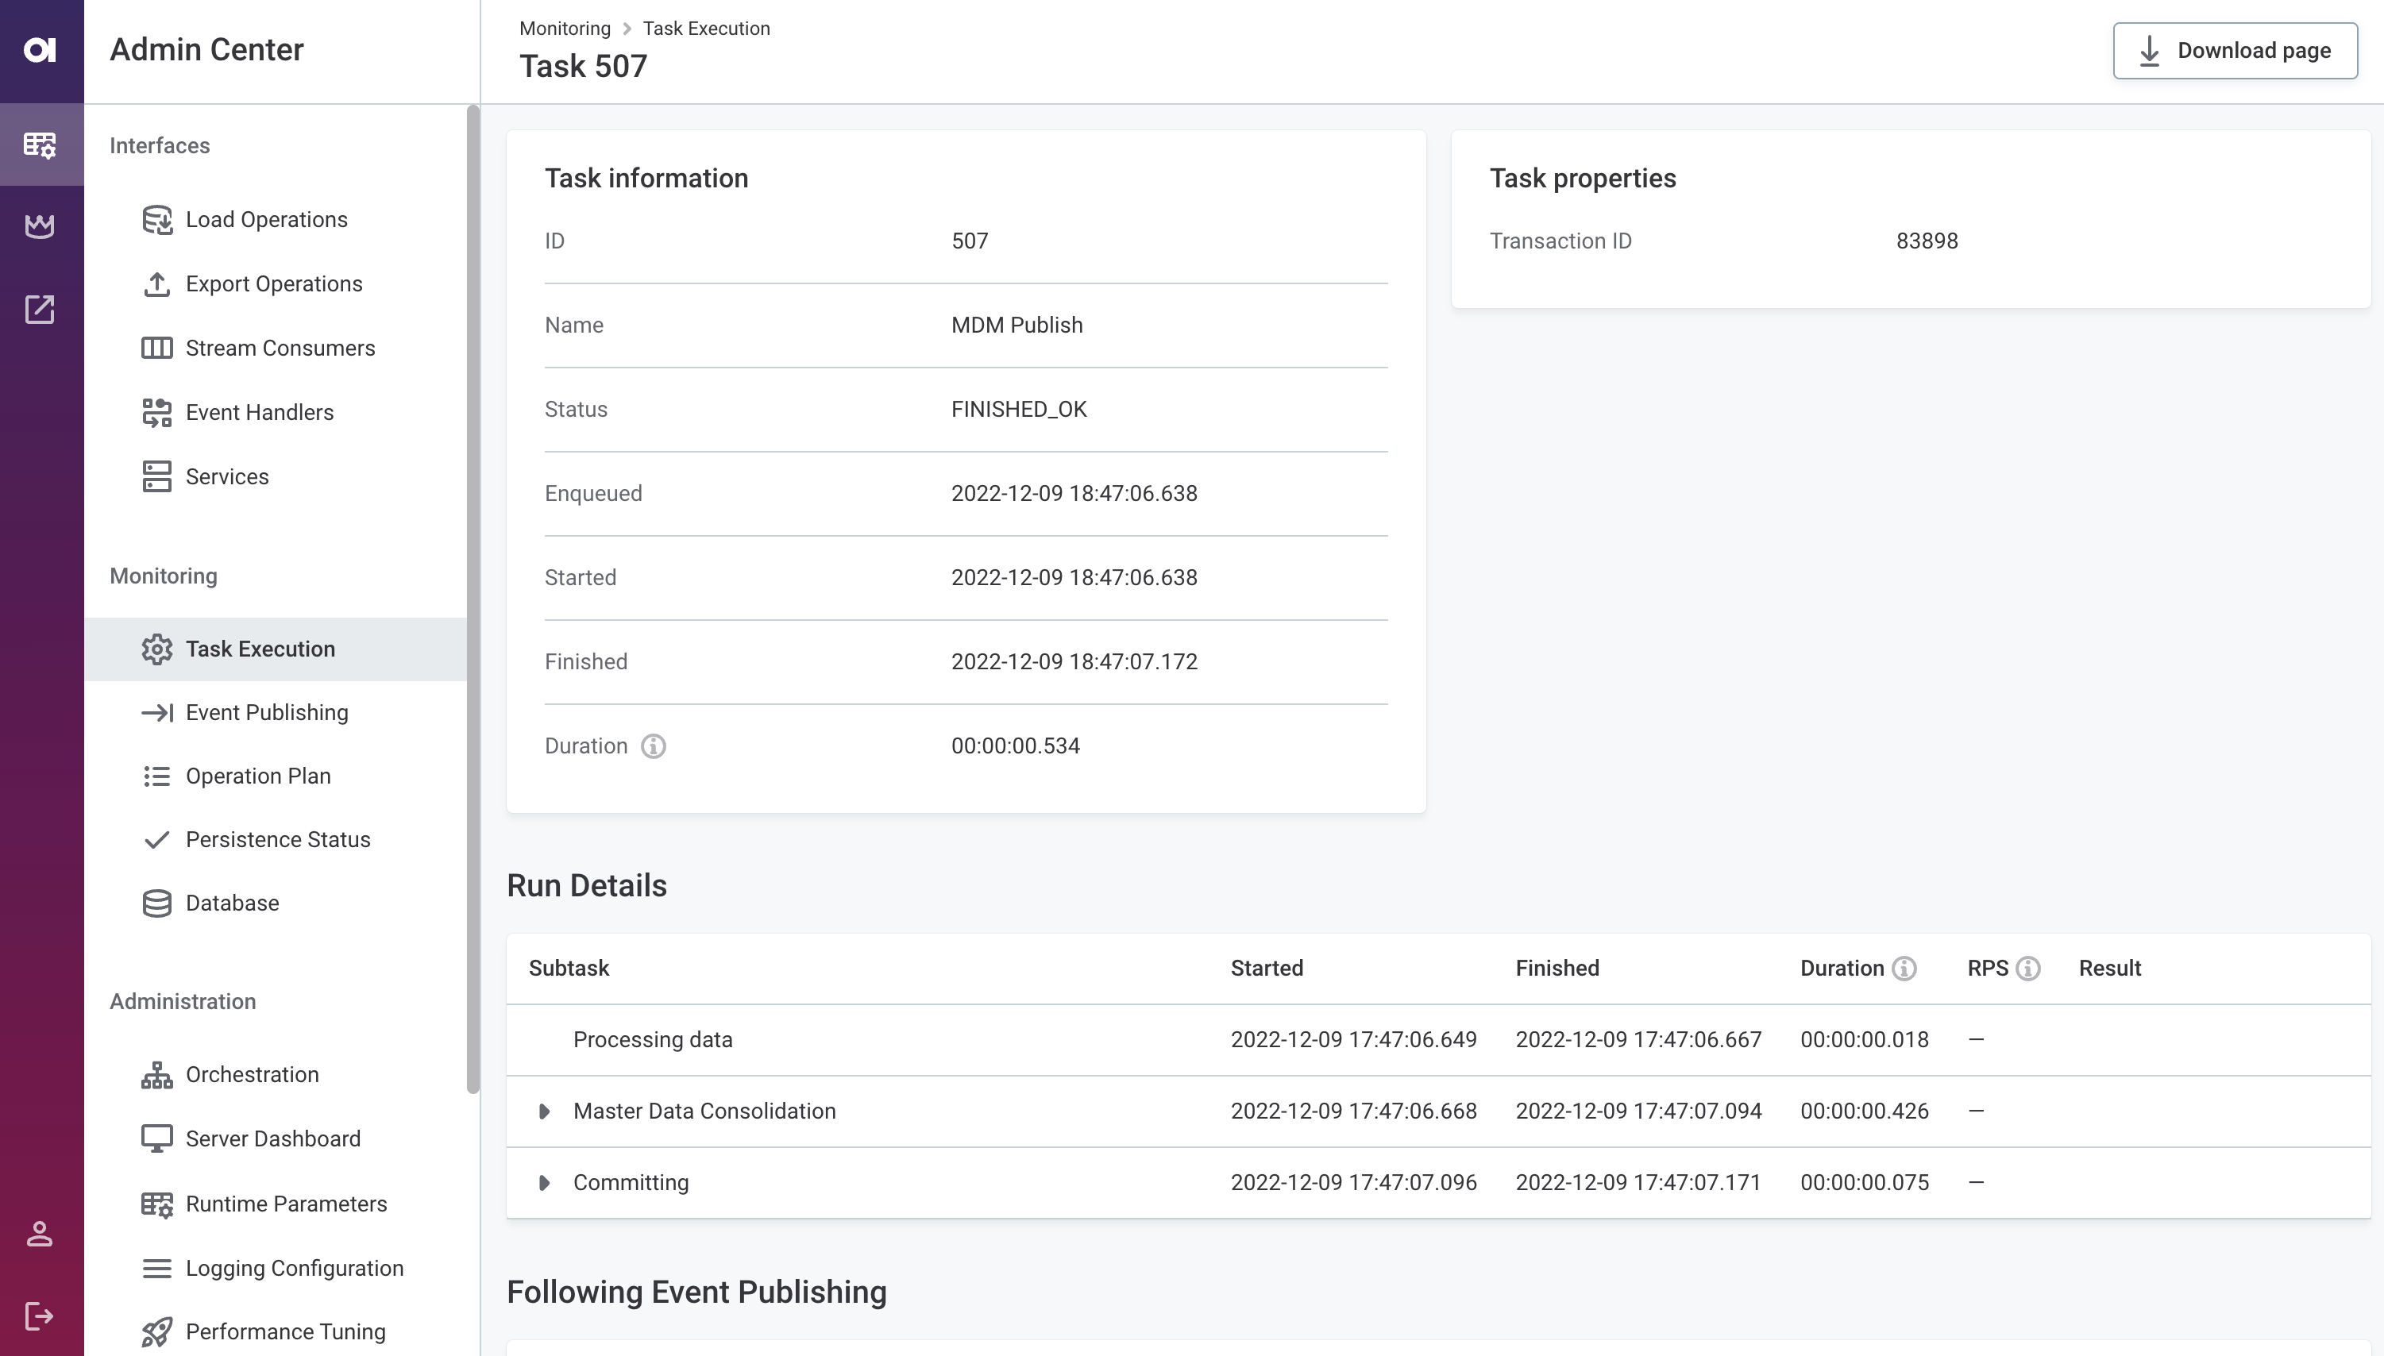
Task: Select Task Execution in the Monitoring menu
Action: [x=260, y=648]
